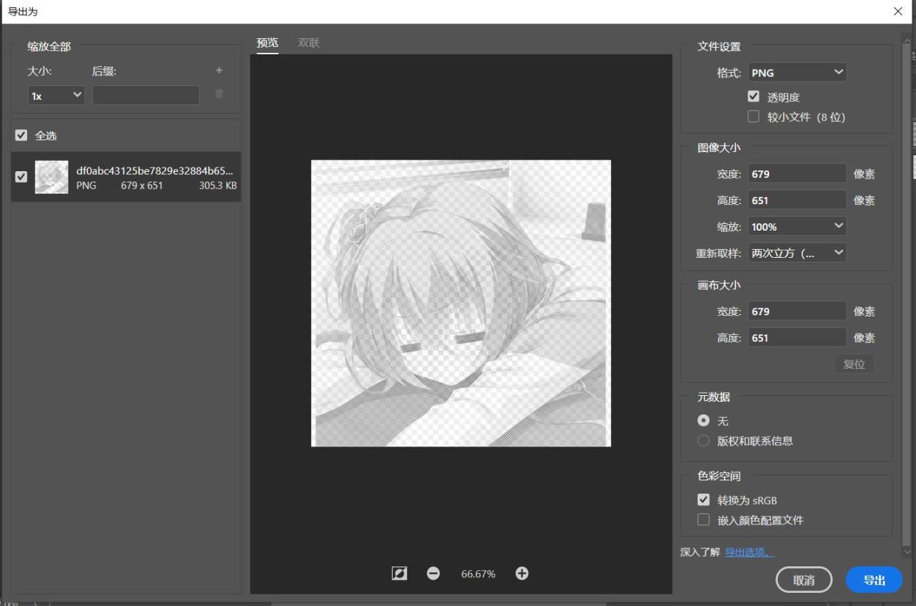Open the 1x size dropdown

tap(57, 95)
